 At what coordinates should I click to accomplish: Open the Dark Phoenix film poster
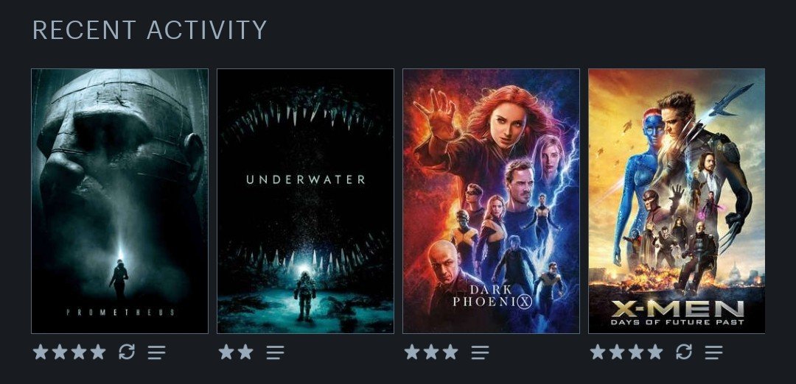tap(491, 201)
